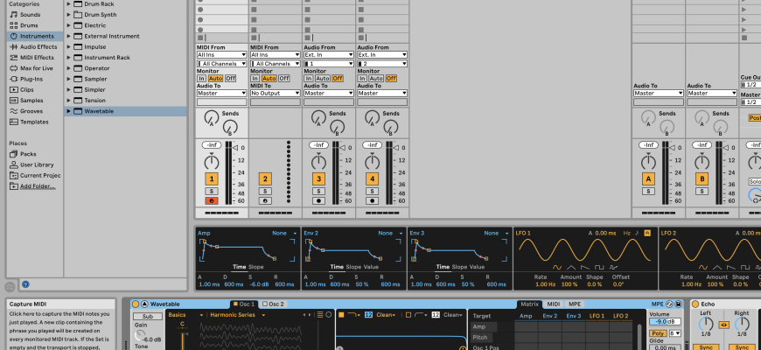Open the Audio Effects category in browser
The image size is (761, 350).
38,46
